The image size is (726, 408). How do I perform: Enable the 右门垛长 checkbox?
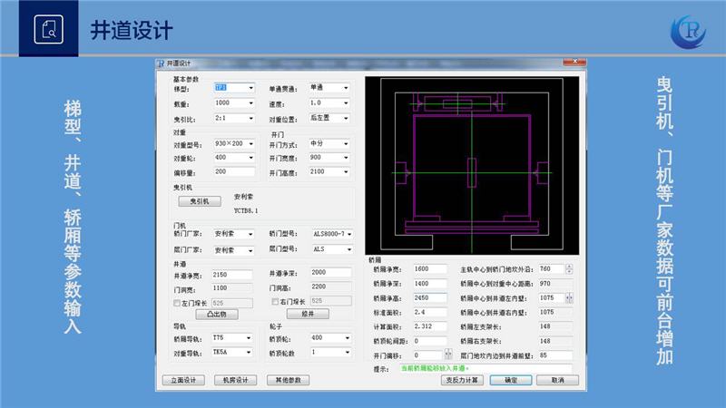click(x=275, y=302)
